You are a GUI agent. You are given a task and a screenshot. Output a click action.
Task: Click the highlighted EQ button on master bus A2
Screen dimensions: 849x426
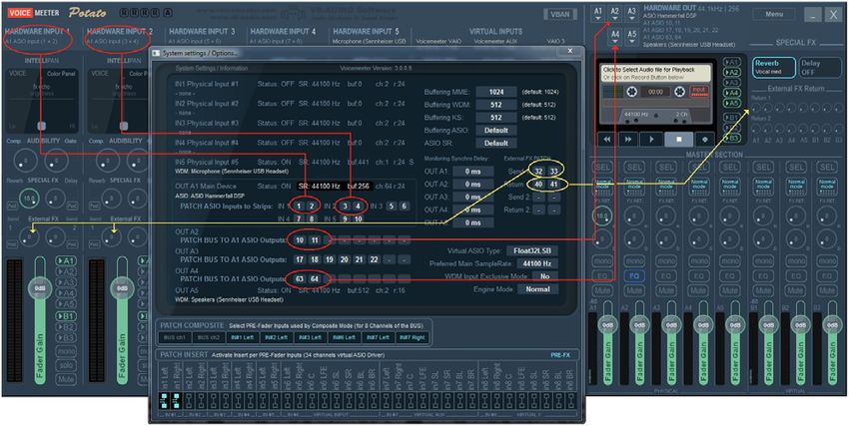[634, 276]
